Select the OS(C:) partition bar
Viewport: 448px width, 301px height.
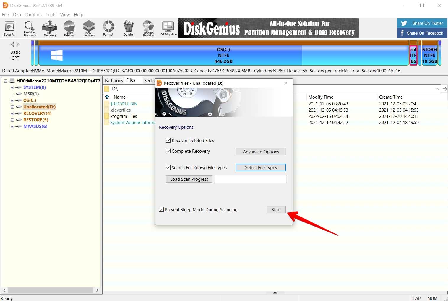click(223, 53)
